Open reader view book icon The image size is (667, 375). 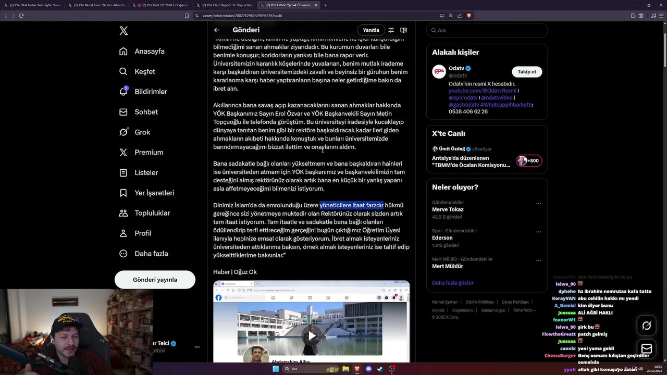pos(403,30)
